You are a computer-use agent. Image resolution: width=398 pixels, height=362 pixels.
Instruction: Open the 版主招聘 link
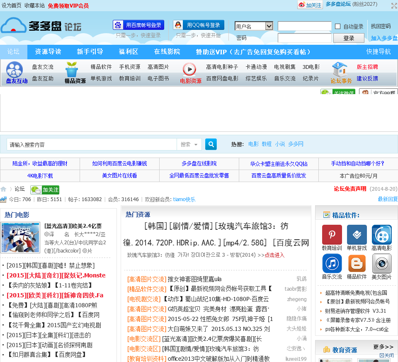click(x=367, y=67)
